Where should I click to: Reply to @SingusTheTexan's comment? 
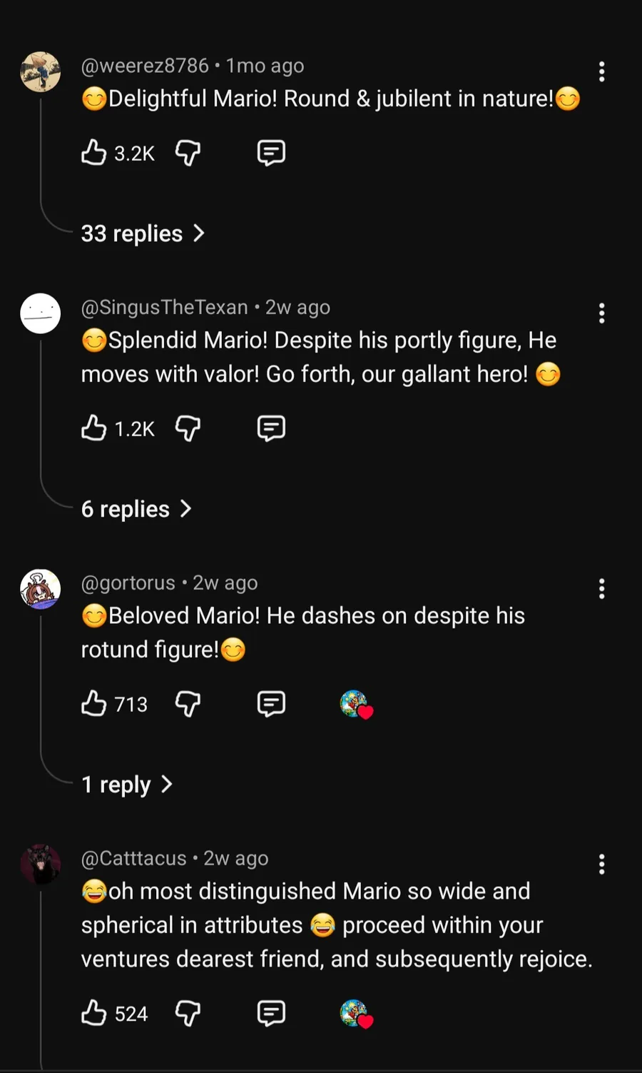click(271, 428)
